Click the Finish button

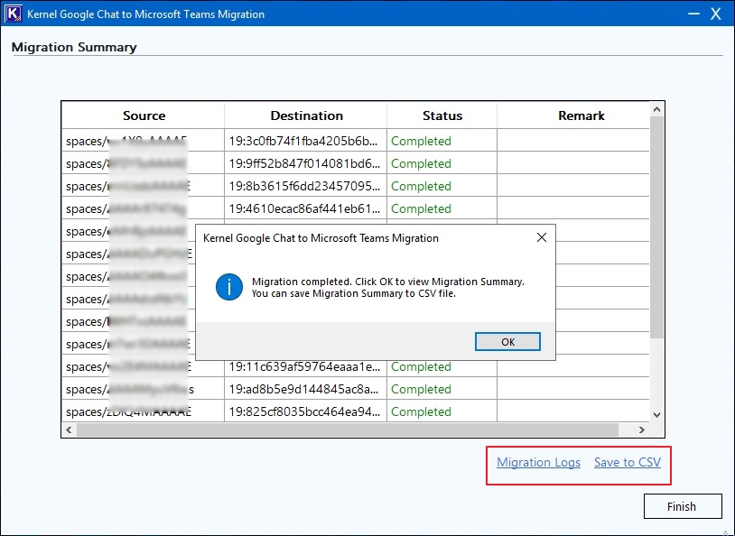point(683,506)
